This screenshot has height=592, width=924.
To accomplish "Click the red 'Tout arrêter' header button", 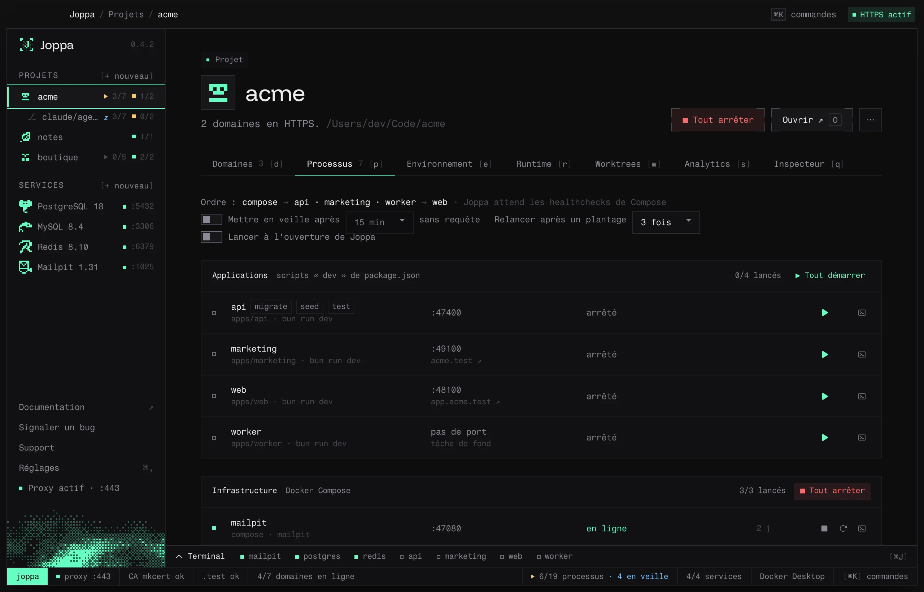I will tap(718, 120).
